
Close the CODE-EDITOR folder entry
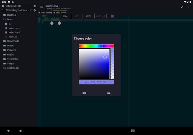click(35, 6)
